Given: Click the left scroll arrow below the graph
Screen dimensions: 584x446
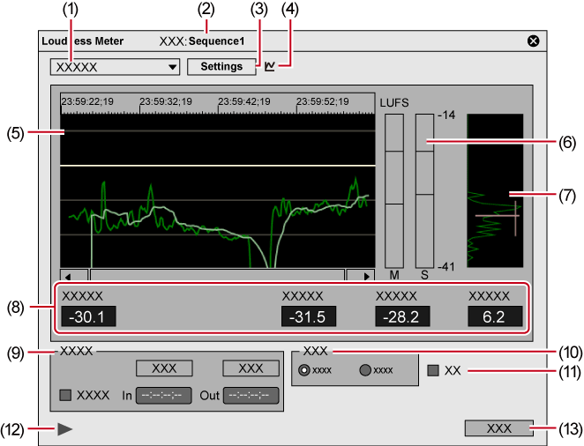Looking at the screenshot, I should 73,274.
